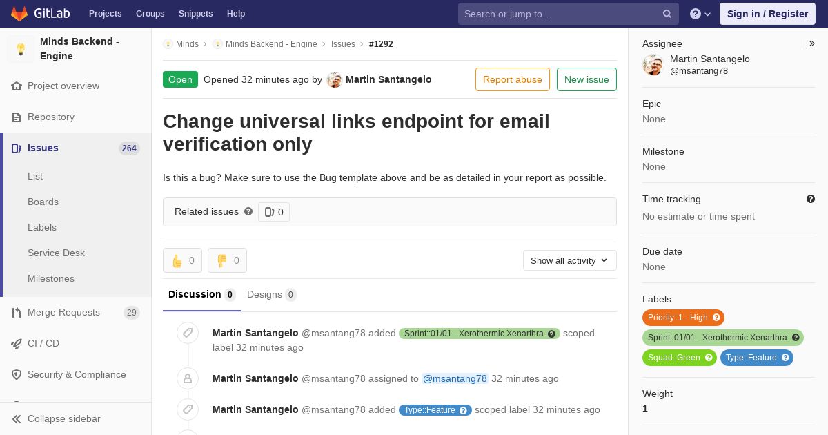This screenshot has width=828, height=435.
Task: Open the Issues List sidebar item
Action: click(35, 176)
